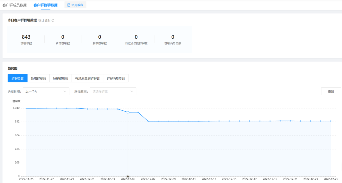342x183 pixels.
Task: Click the axis marker dot at 2022-12-05
Action: pyautogui.click(x=128, y=176)
